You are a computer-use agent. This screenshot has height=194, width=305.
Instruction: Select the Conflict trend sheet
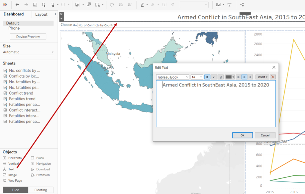point(21,93)
